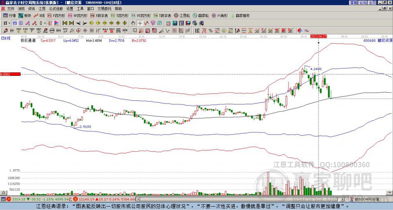The width and height of the screenshot is (393, 210).
Task: Open the 六角形 hexagon tool
Action: pos(220,15)
